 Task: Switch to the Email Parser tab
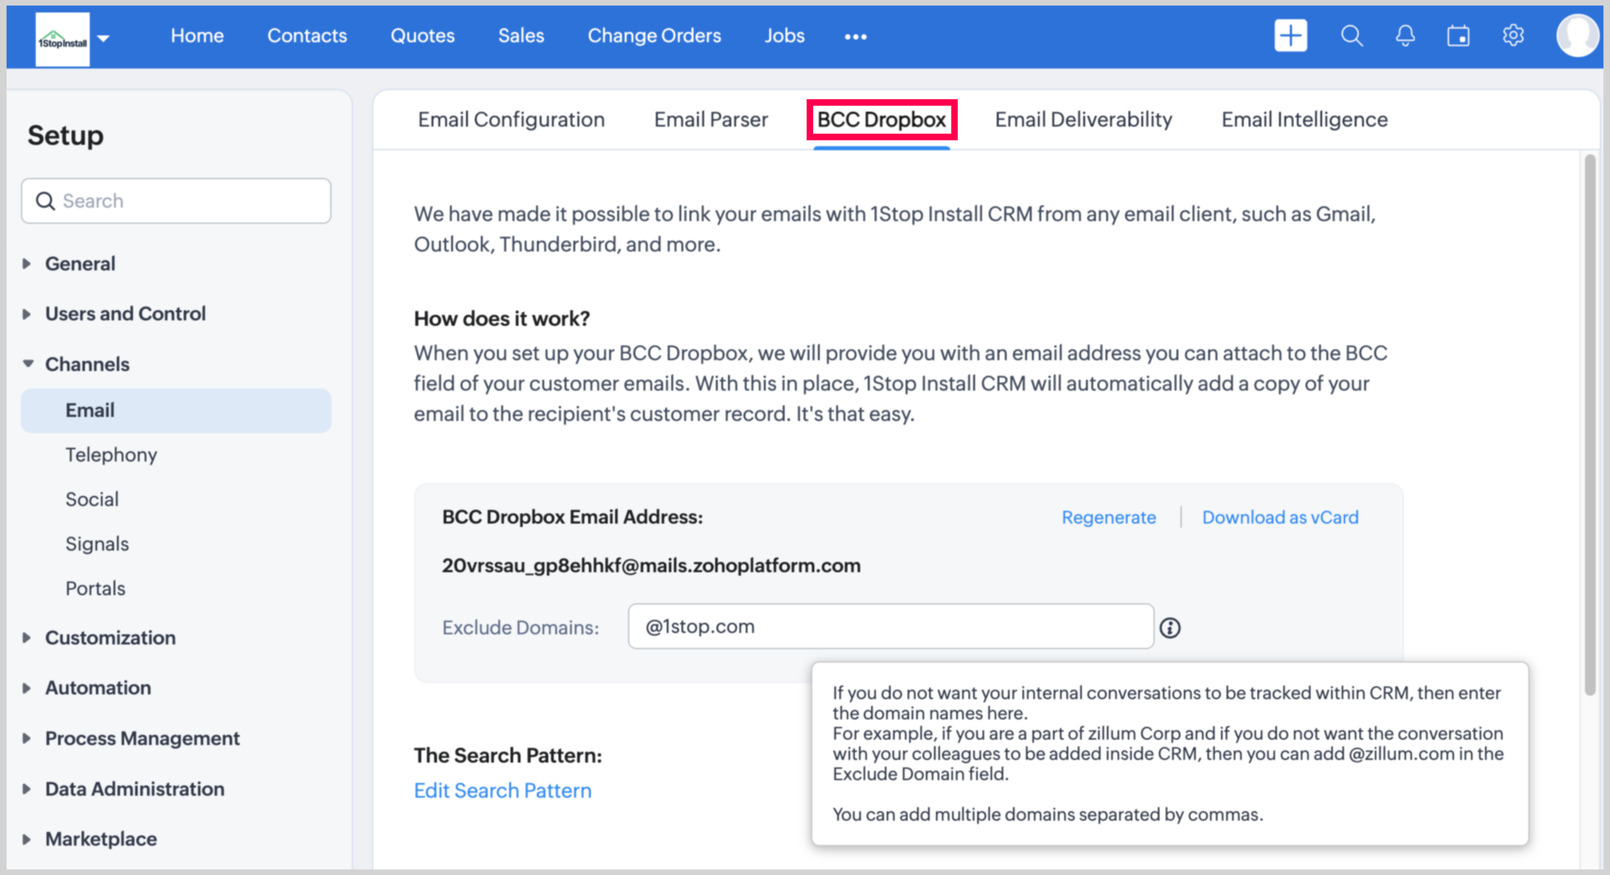click(710, 120)
